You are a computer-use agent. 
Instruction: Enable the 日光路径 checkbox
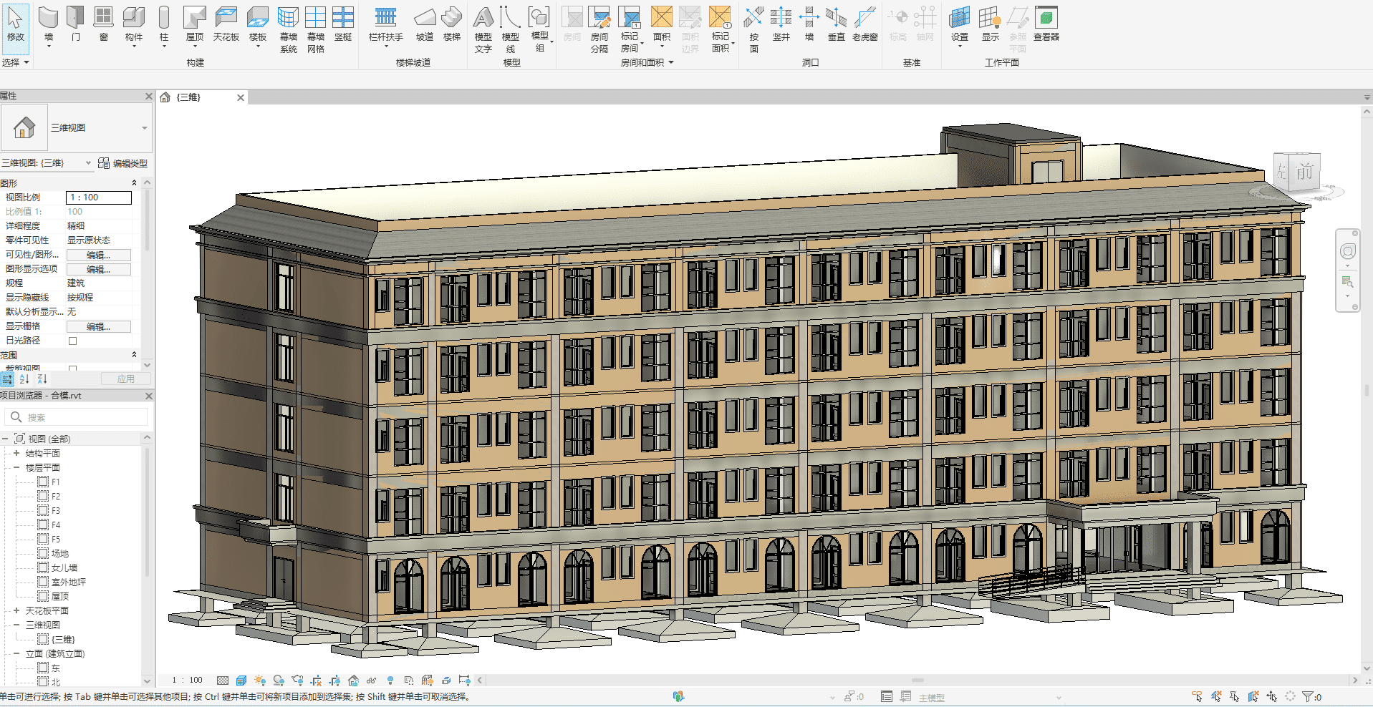click(x=72, y=341)
